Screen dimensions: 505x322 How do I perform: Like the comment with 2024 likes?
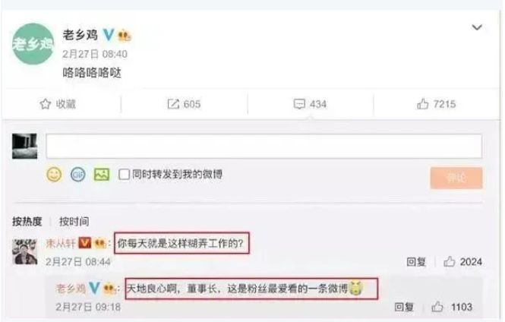[450, 262]
